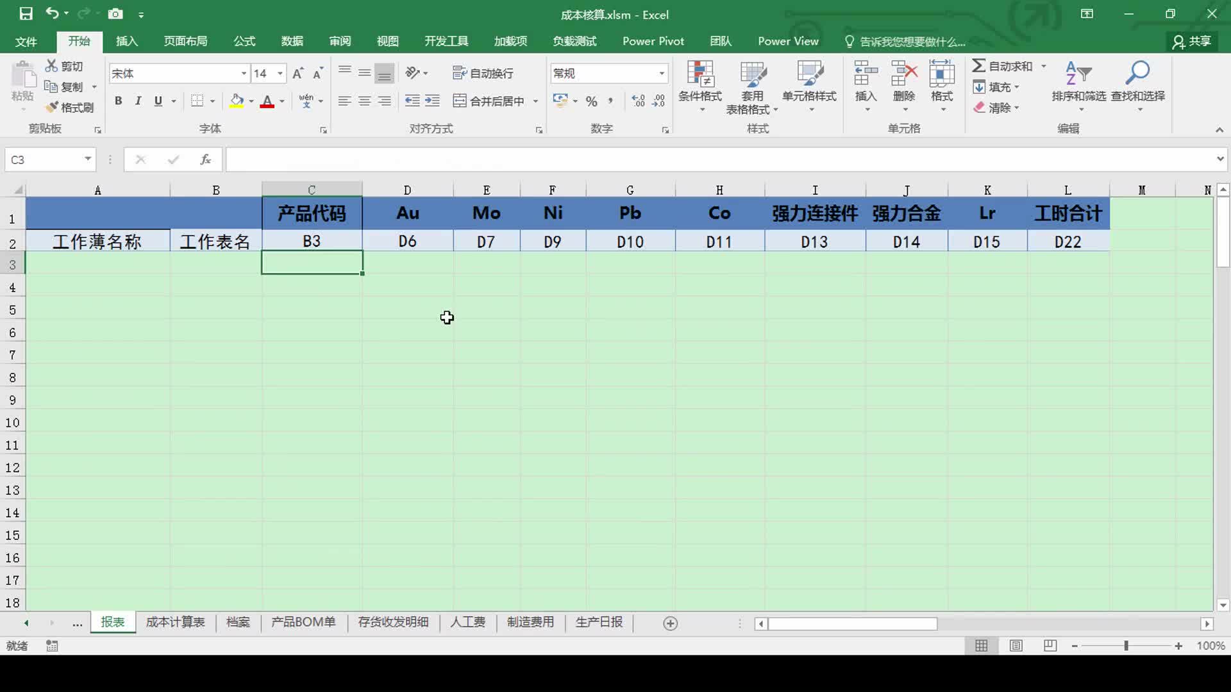Open the 公式 ribbon tab
This screenshot has width=1231, height=692.
(x=244, y=41)
